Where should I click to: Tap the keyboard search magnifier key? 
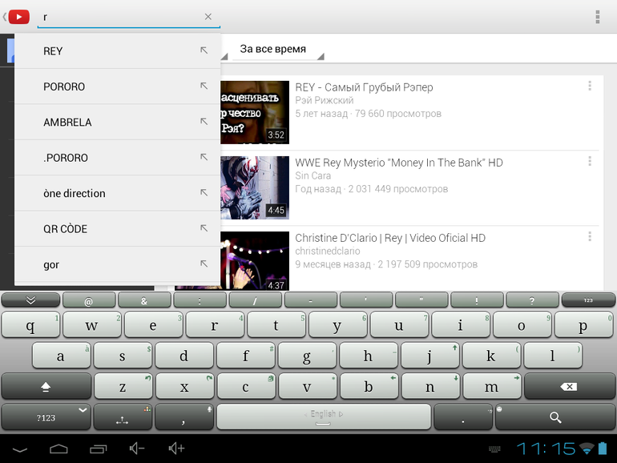555,417
